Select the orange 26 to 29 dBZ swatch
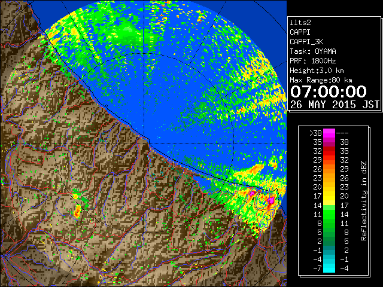This screenshot has height=287, width=383. pos(329,169)
